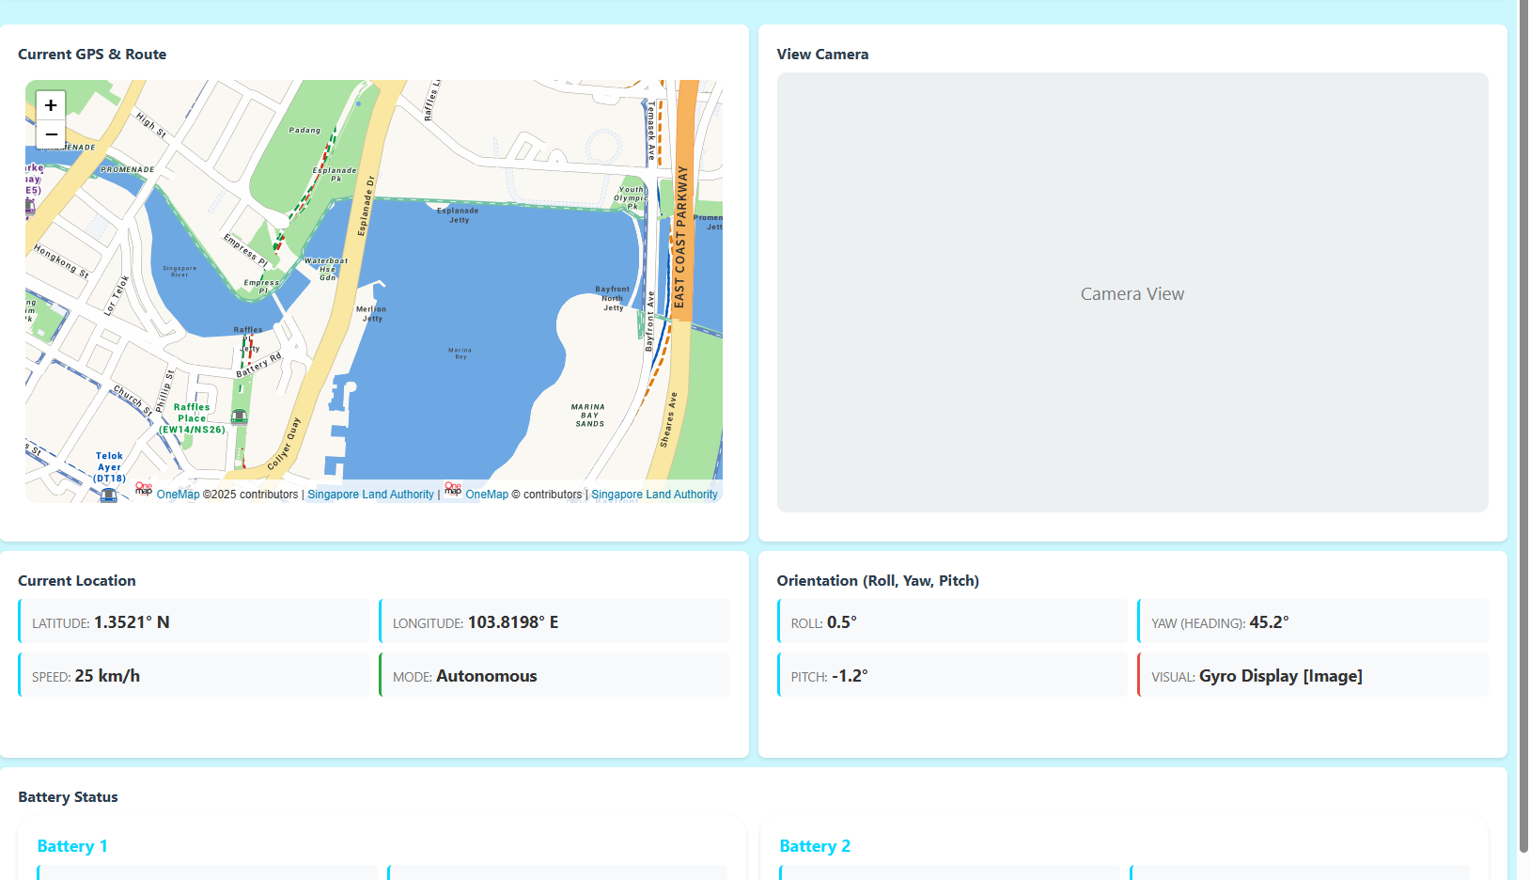The height and width of the screenshot is (880, 1530).
Task: Click the Battery 1 heading
Action: coord(72,846)
